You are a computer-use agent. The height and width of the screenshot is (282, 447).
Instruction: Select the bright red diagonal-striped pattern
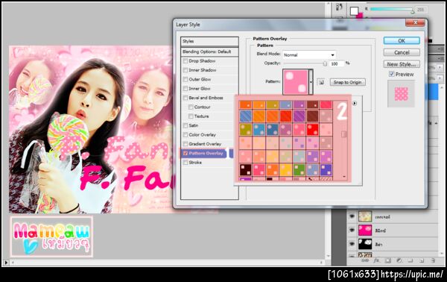[285, 116]
